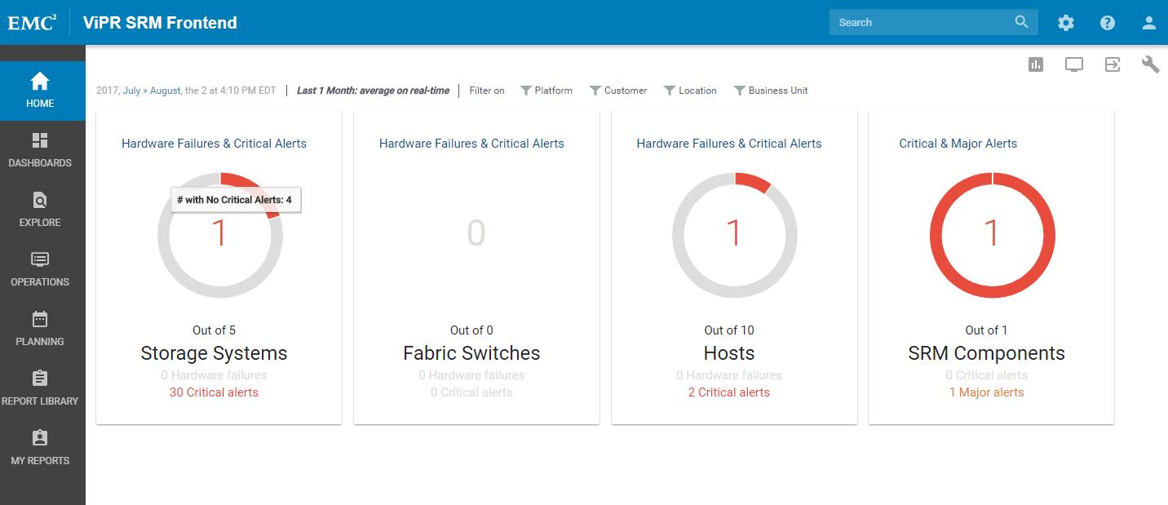This screenshot has width=1168, height=505.
Task: Open the Business Unit filter funnel
Action: tap(740, 91)
